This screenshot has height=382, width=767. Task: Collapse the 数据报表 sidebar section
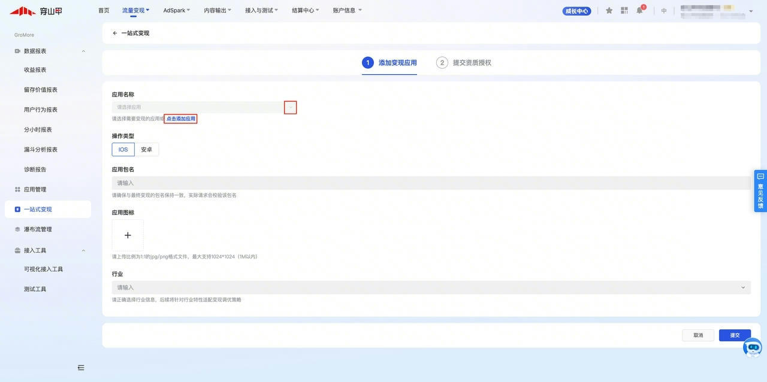[83, 51]
